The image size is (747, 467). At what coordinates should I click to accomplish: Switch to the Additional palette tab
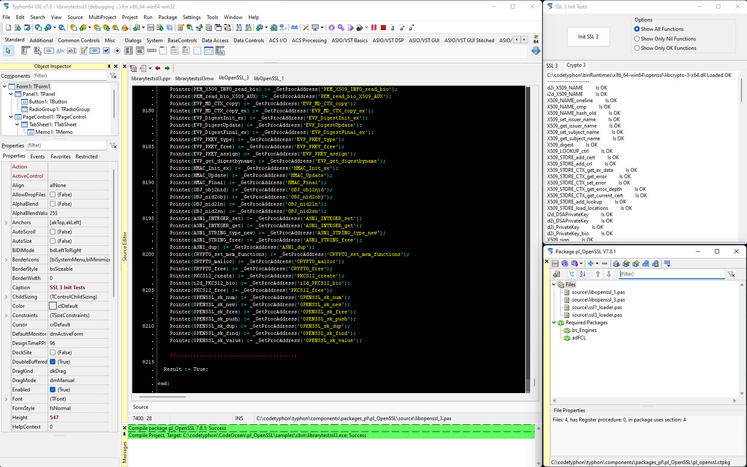click(x=41, y=41)
